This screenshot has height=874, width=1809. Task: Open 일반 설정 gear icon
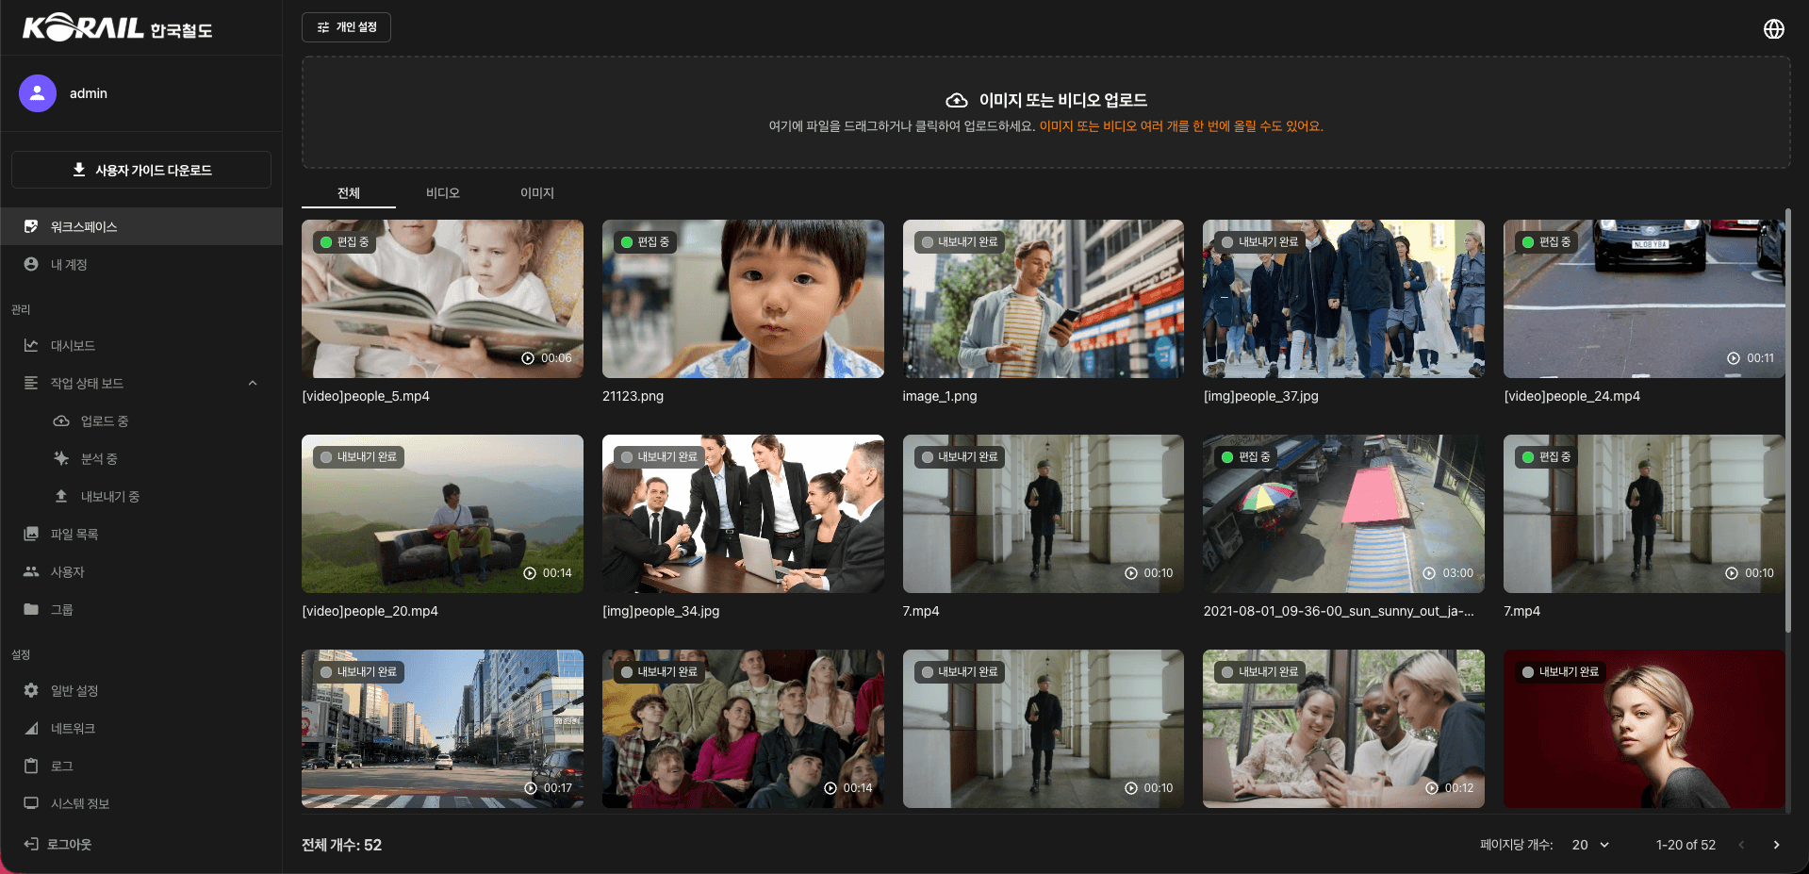tap(31, 691)
